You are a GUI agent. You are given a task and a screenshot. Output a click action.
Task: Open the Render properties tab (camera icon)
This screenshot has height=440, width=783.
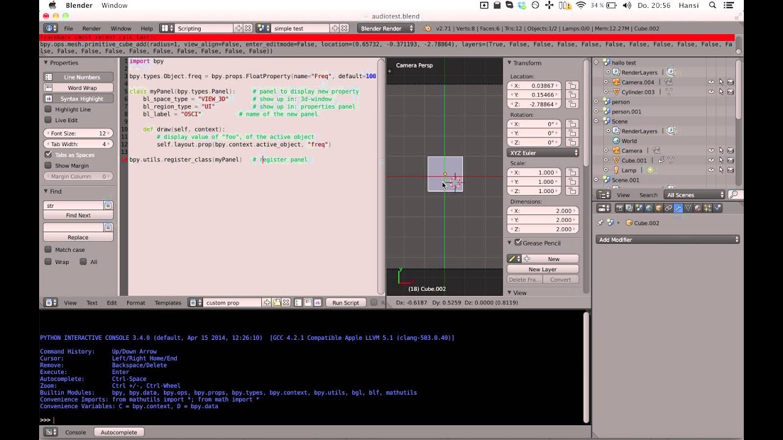tap(620, 208)
